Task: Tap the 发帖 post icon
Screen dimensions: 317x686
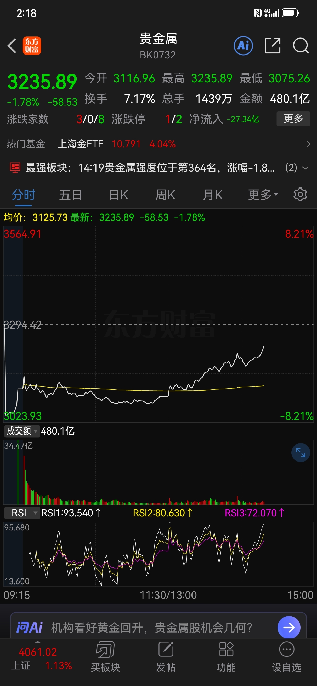Action: [x=166, y=656]
